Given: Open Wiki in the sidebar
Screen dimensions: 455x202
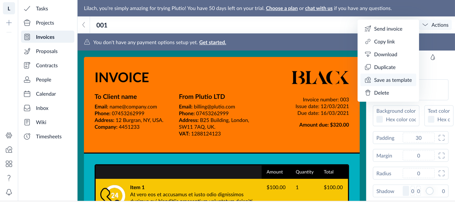Looking at the screenshot, I should [48, 122].
